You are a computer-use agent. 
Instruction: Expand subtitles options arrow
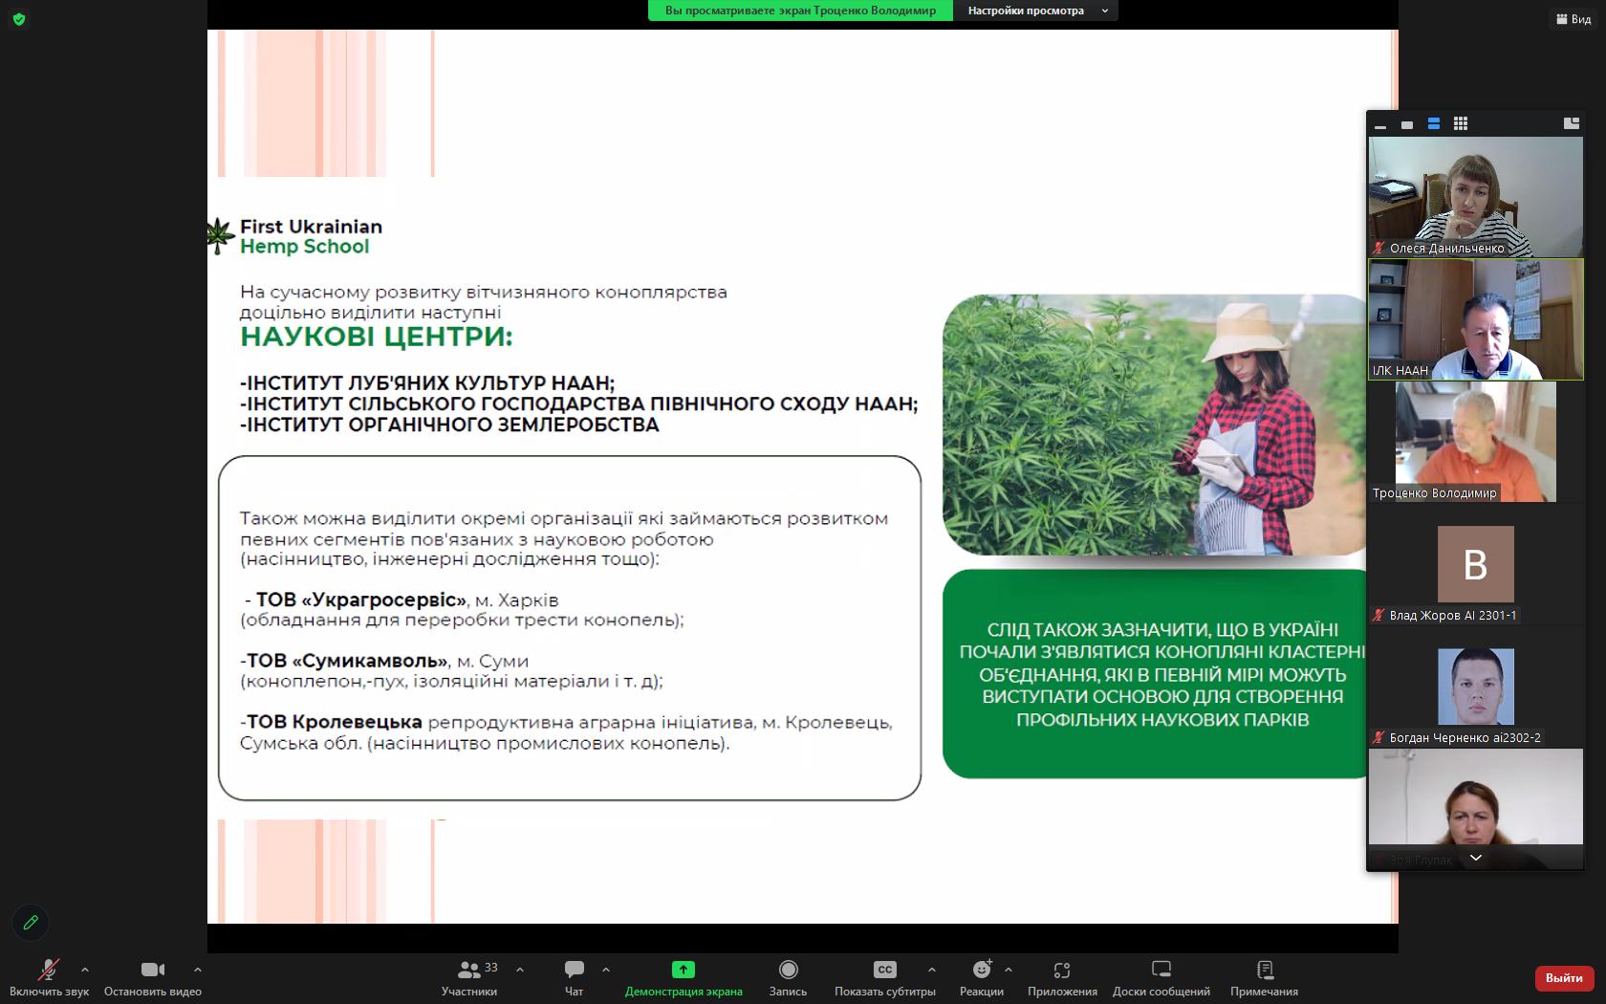tap(932, 970)
